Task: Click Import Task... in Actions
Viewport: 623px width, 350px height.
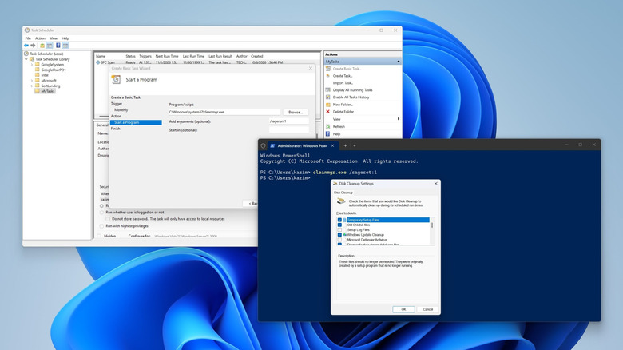Action: tap(343, 83)
